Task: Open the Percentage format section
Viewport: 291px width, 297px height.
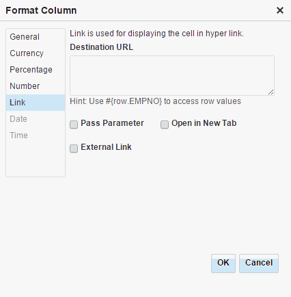Action: [36, 70]
